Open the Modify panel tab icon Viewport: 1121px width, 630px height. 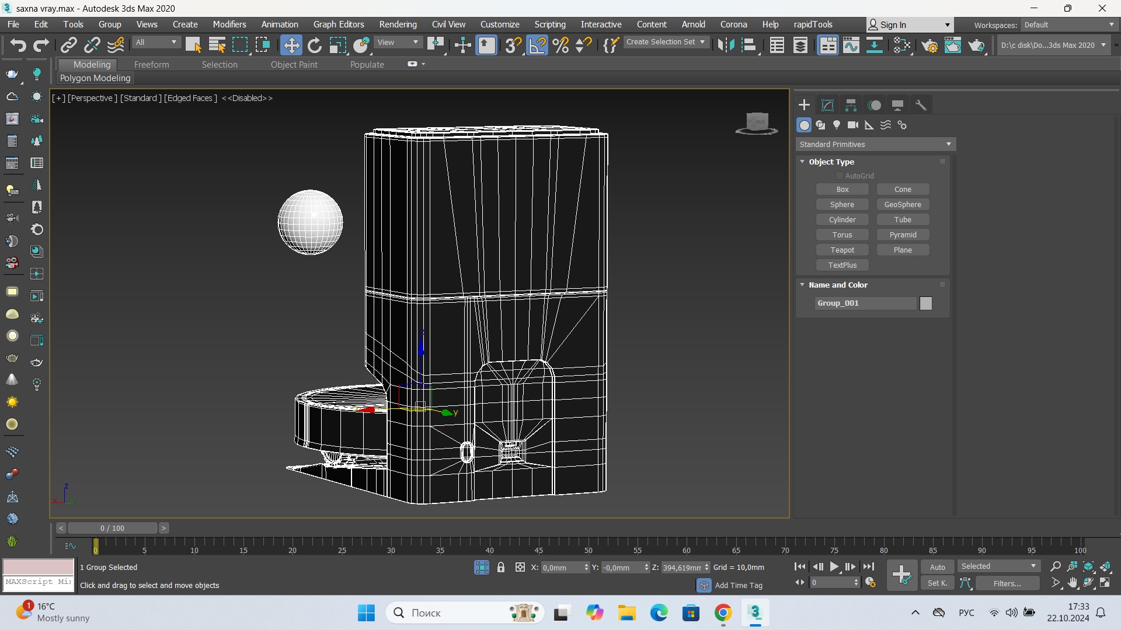[827, 105]
